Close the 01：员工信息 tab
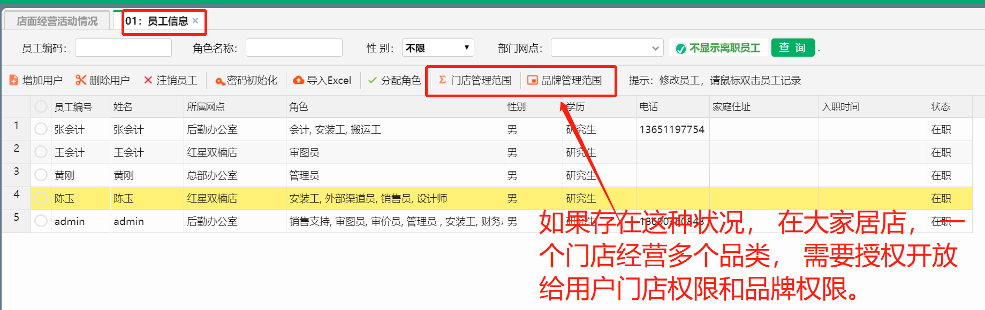This screenshot has height=310, width=985. point(195,21)
